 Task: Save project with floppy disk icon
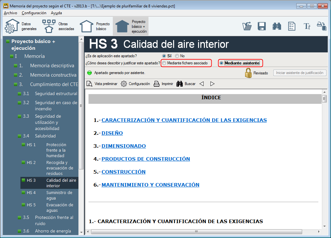tap(262, 26)
